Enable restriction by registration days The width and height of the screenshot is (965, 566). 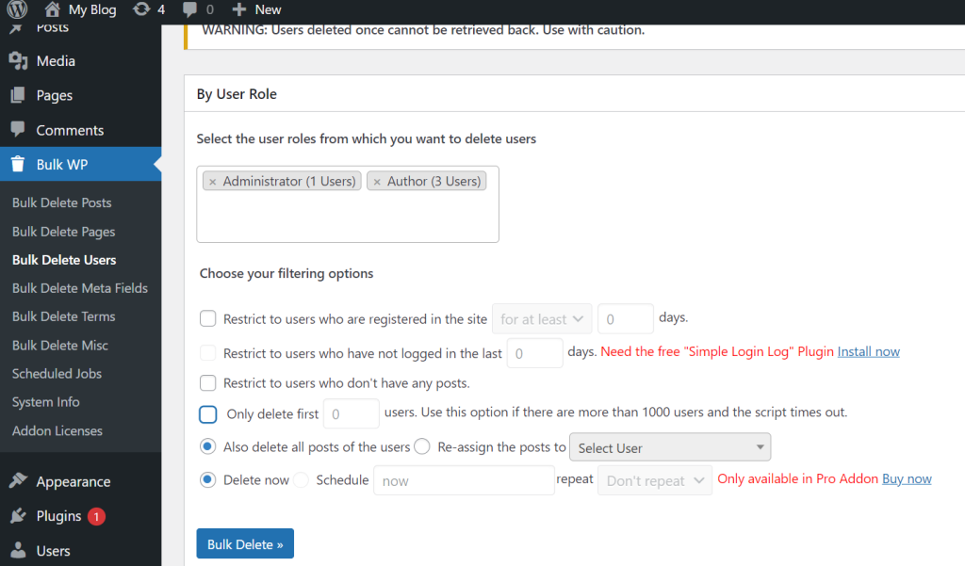207,318
